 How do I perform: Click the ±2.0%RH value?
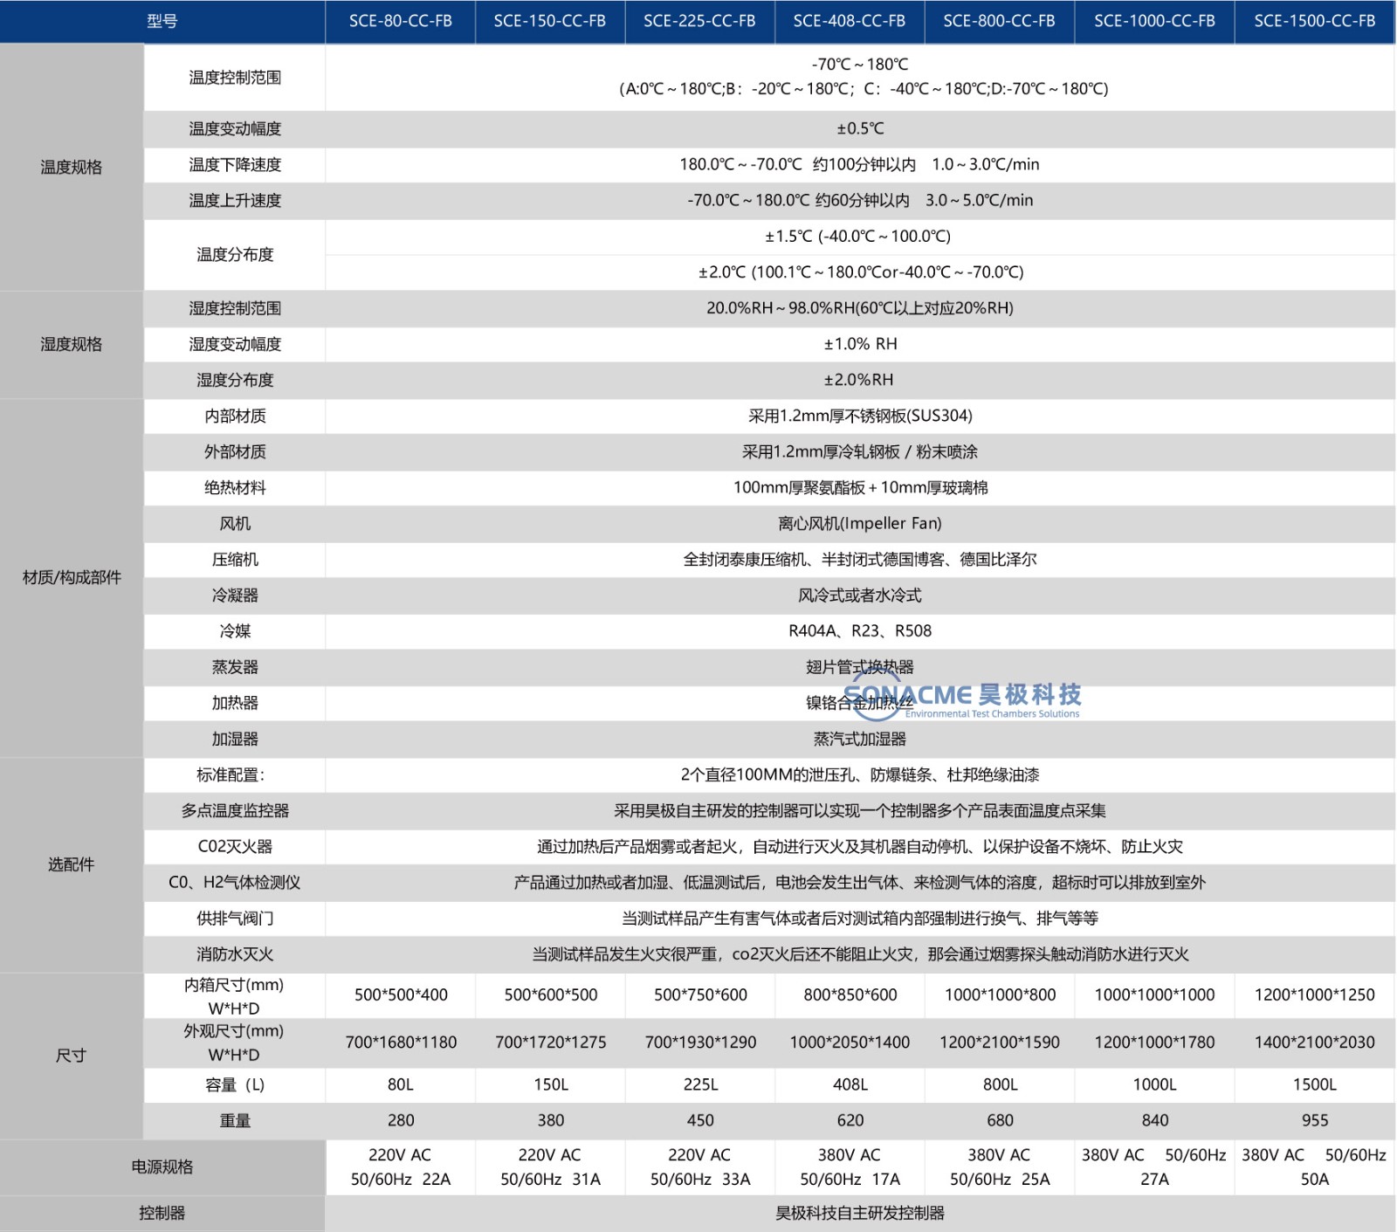click(x=859, y=380)
